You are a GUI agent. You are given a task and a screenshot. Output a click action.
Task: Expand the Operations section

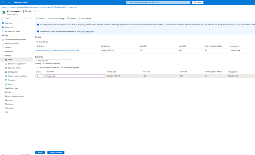pyautogui.click(x=9, y=100)
